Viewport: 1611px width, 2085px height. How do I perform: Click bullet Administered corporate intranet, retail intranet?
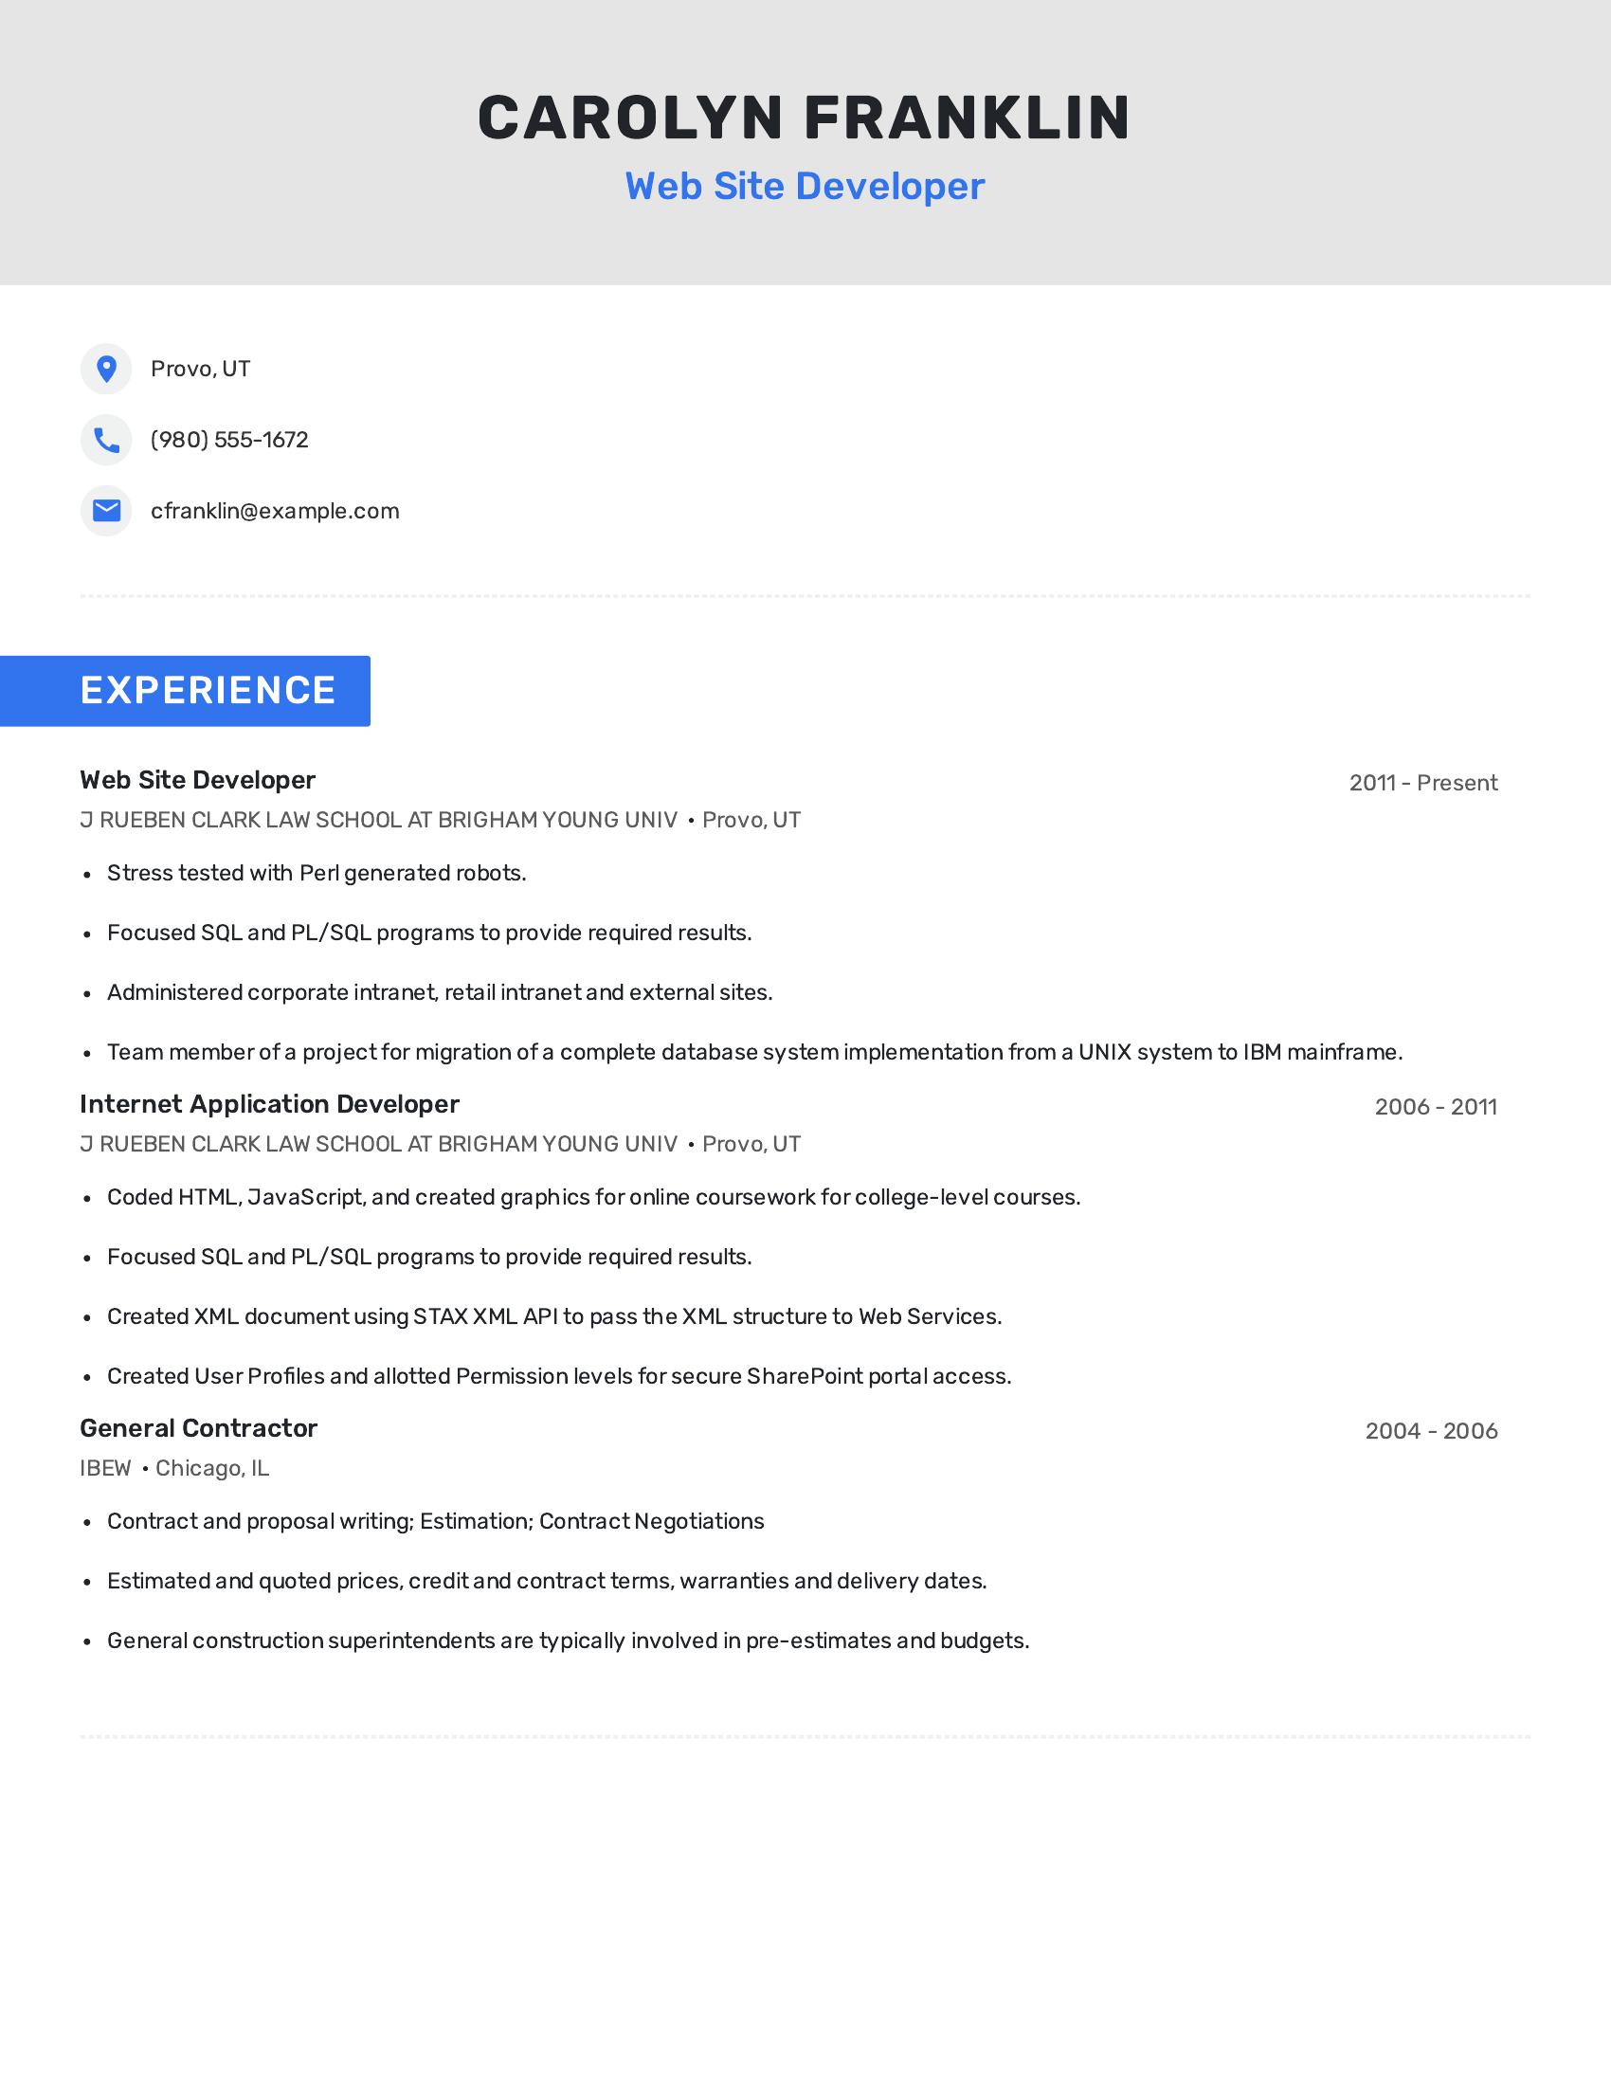click(x=440, y=993)
